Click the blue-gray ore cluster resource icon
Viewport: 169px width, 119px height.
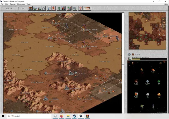tap(147, 81)
